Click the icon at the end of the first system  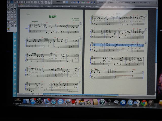(80, 24)
